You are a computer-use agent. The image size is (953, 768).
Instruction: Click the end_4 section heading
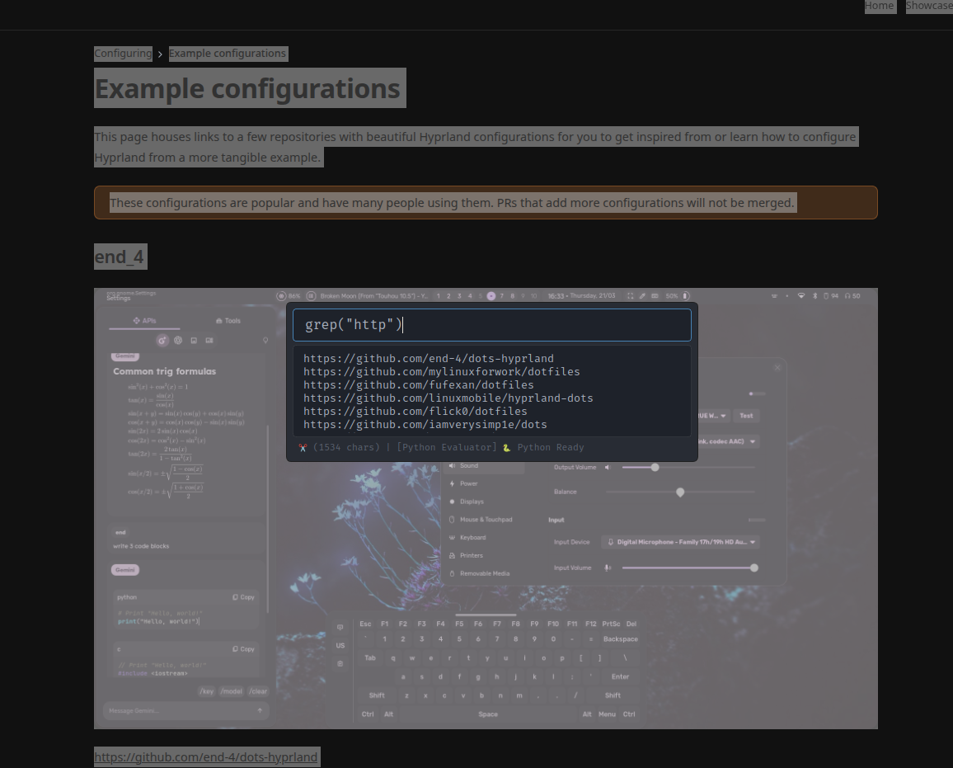[x=120, y=257]
